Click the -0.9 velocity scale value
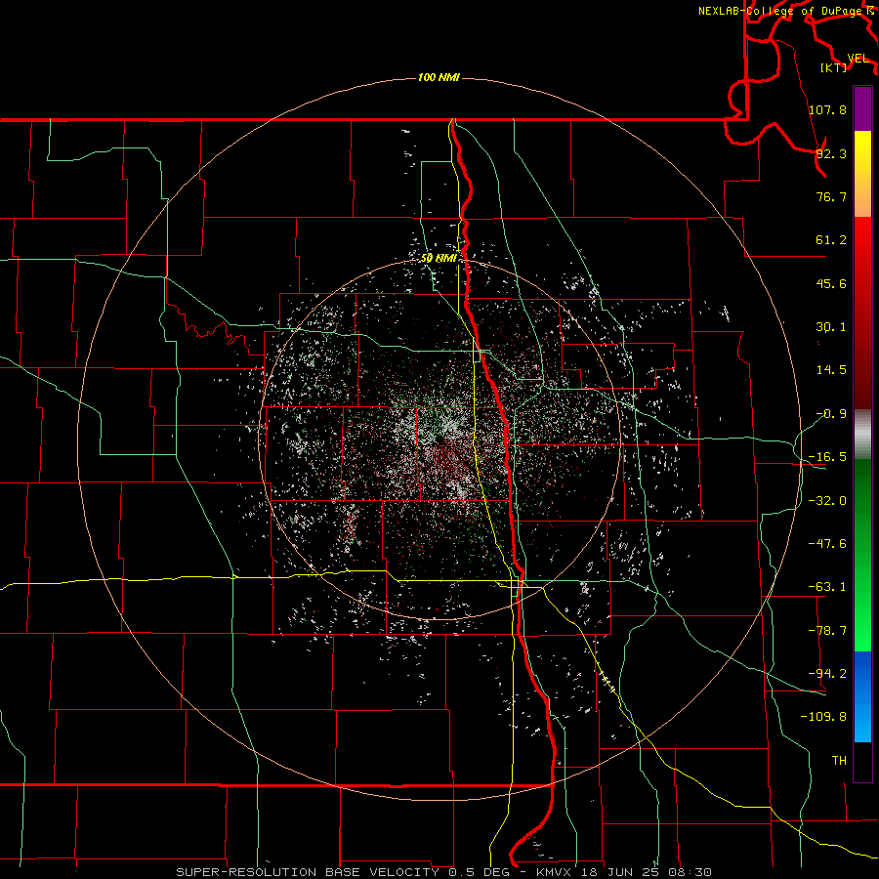The image size is (879, 879). (x=831, y=414)
